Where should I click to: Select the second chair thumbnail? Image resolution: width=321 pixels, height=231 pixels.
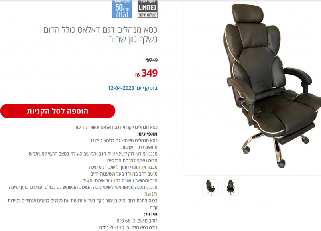[x=230, y=187]
